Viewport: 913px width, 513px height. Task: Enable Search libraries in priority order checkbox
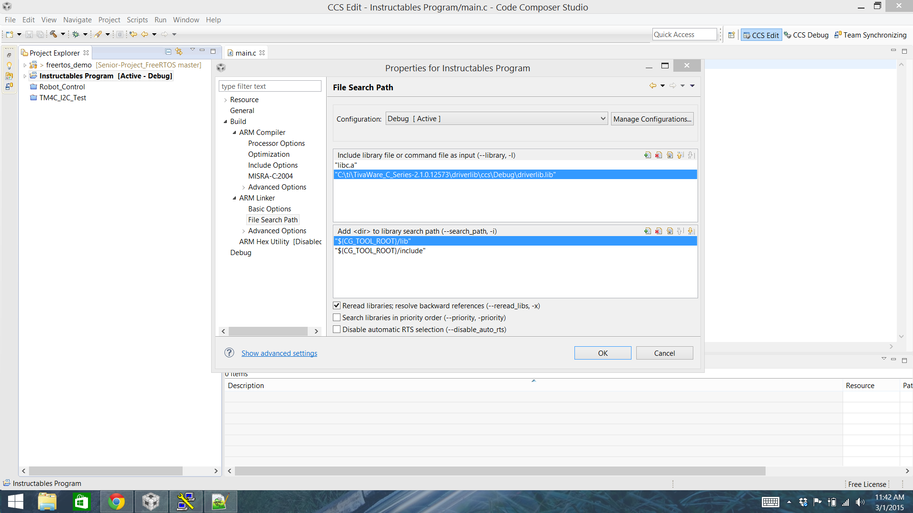pyautogui.click(x=337, y=318)
